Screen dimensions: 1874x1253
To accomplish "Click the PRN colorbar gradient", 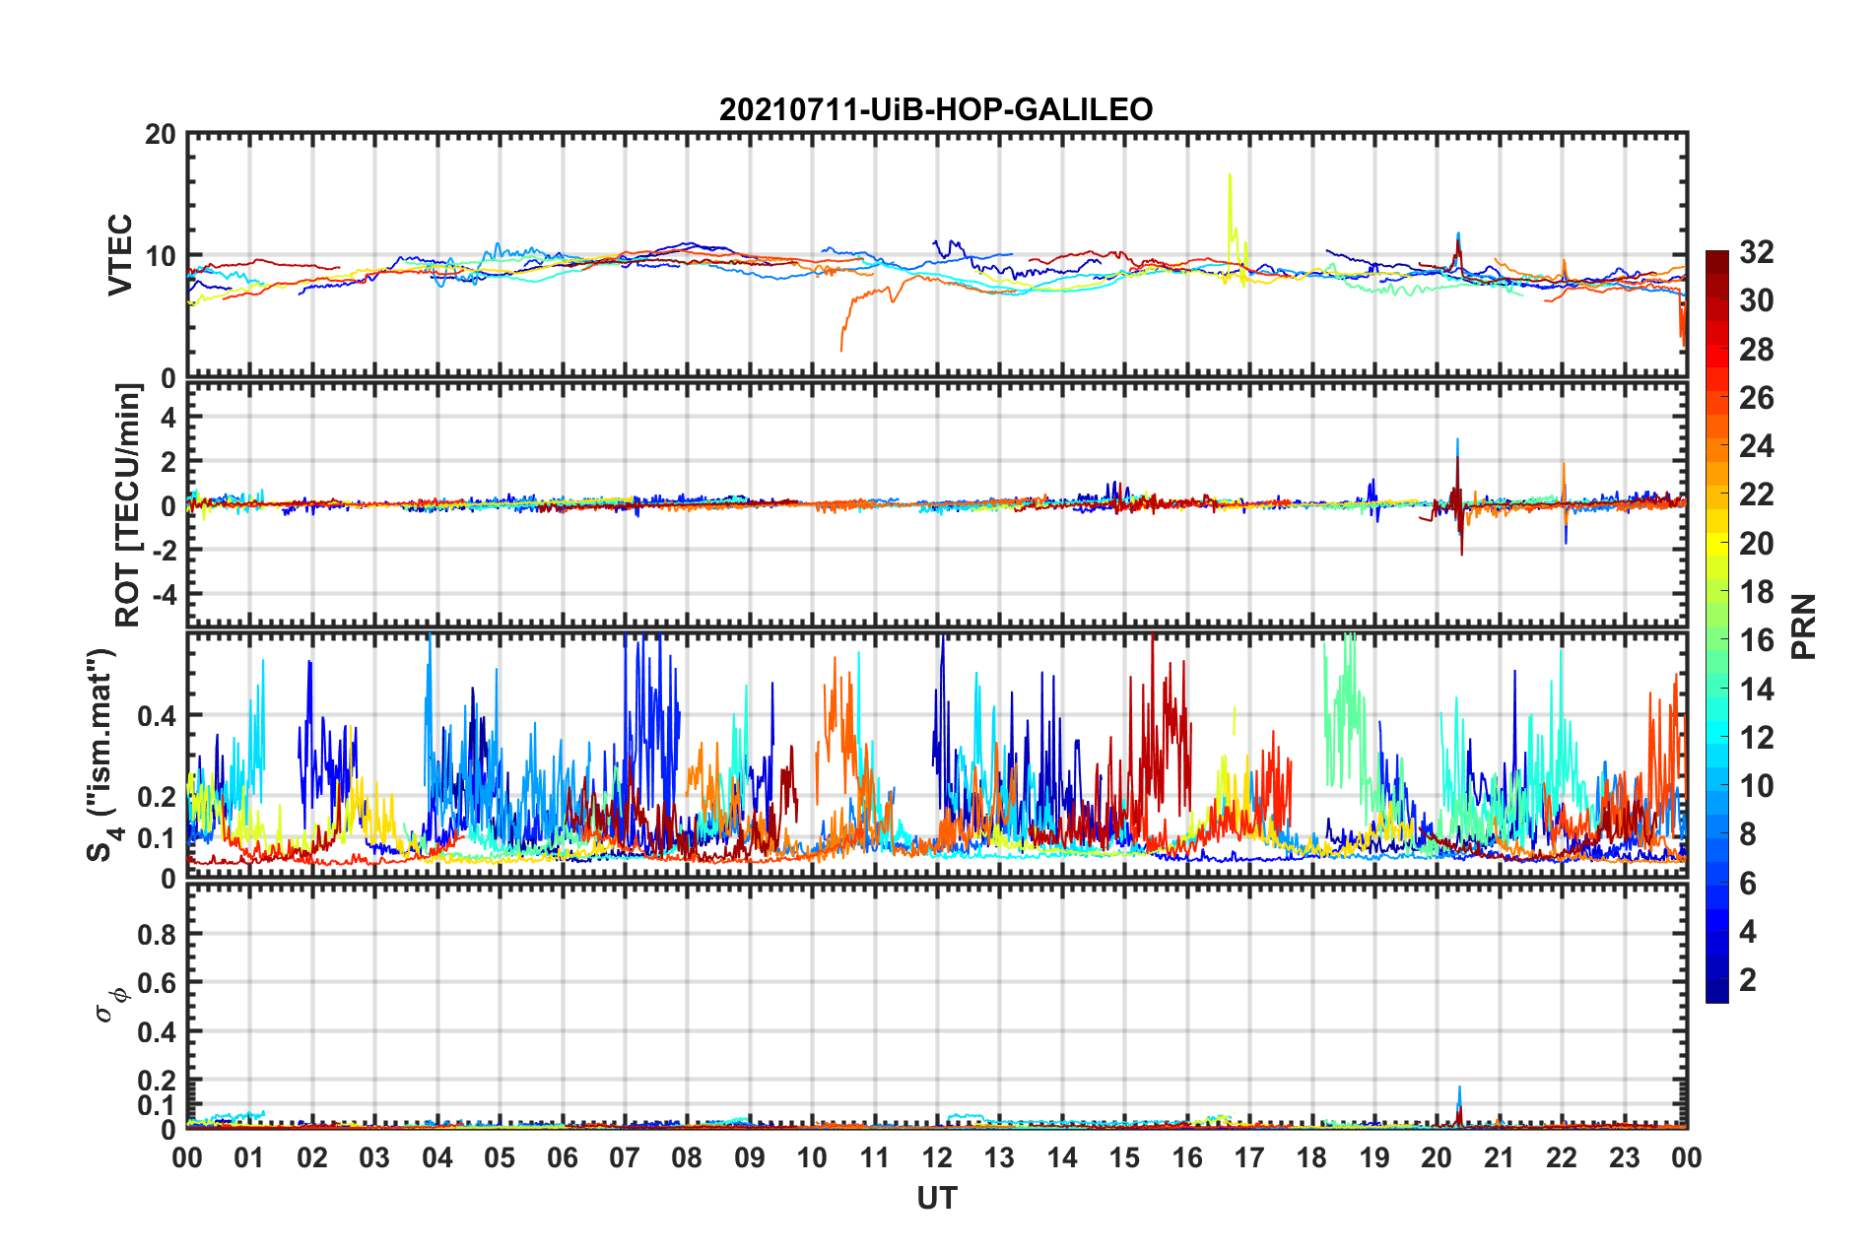I will 1717,626.
